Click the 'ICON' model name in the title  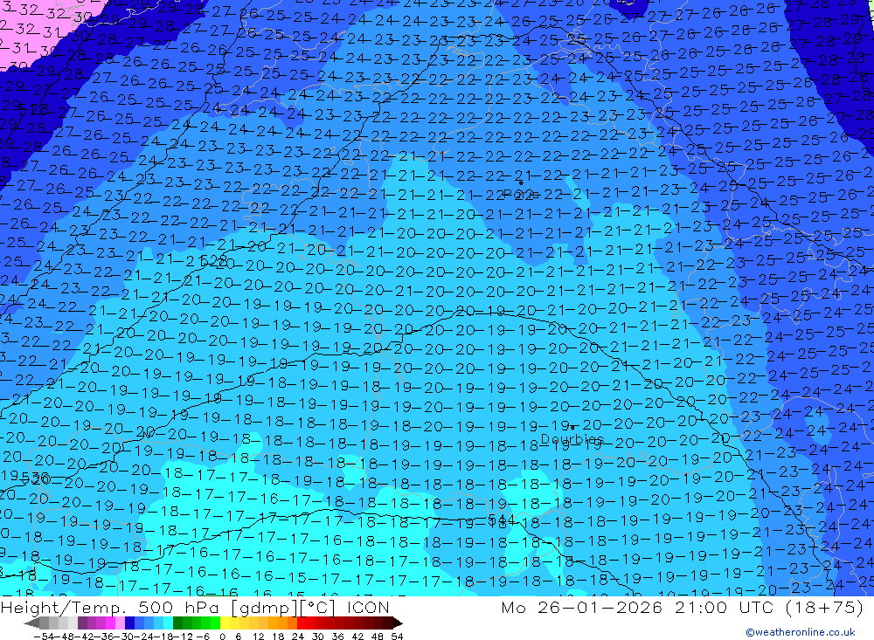368,607
